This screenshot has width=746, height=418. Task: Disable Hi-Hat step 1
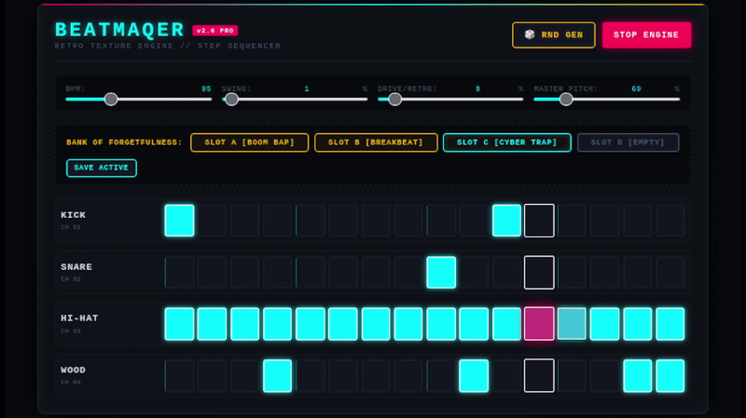coord(179,324)
